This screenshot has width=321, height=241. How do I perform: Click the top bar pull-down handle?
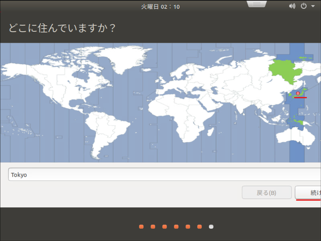(x=257, y=4)
